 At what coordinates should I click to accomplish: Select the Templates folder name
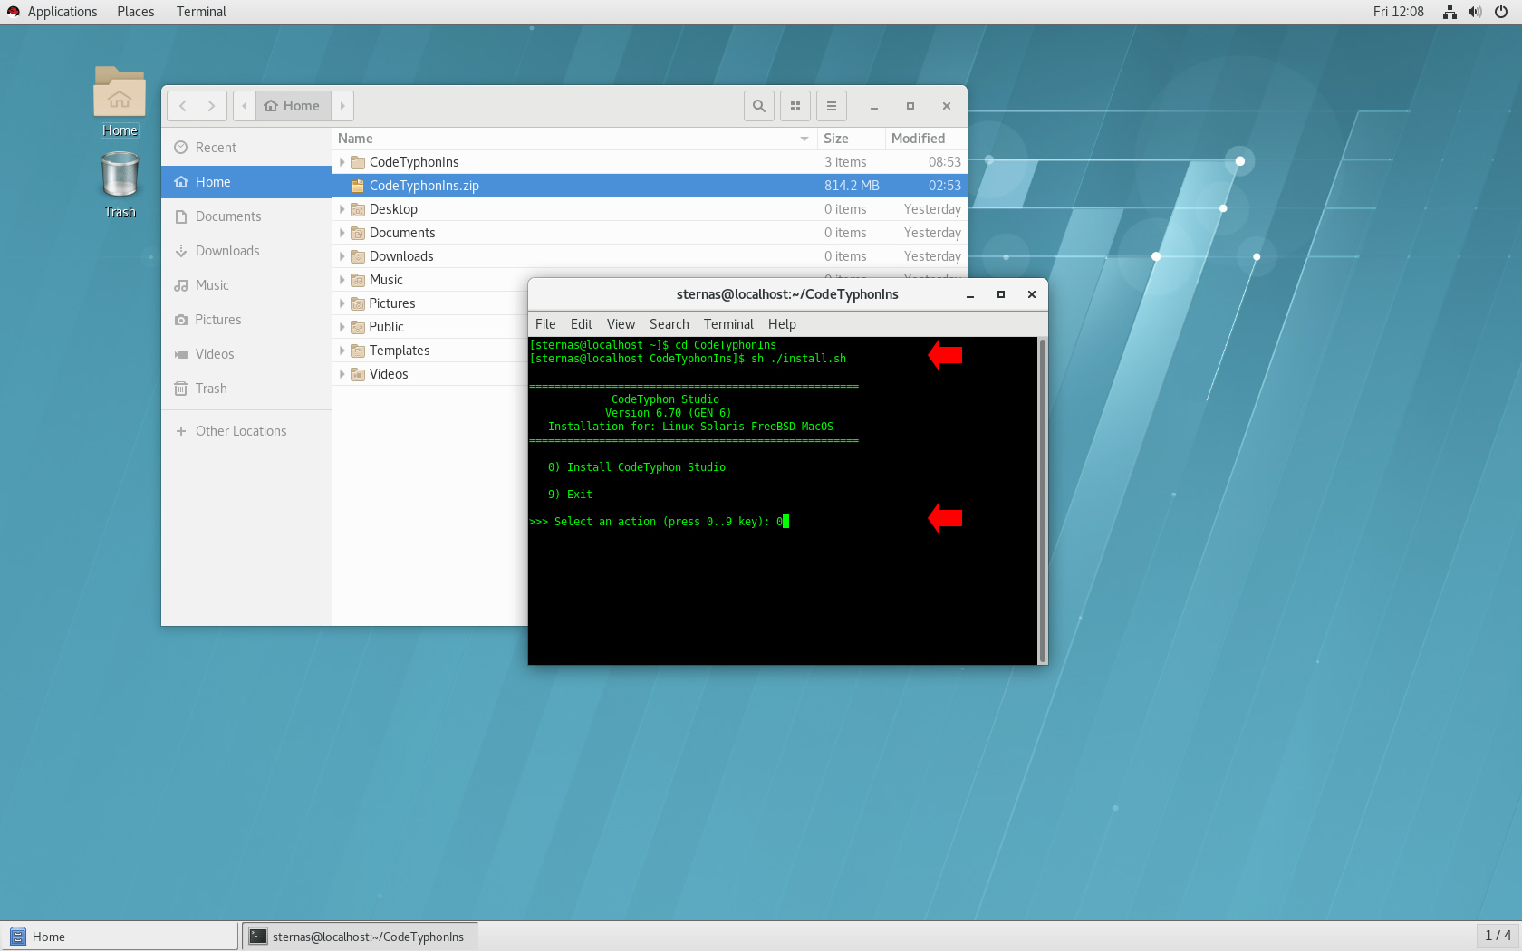pyautogui.click(x=400, y=351)
